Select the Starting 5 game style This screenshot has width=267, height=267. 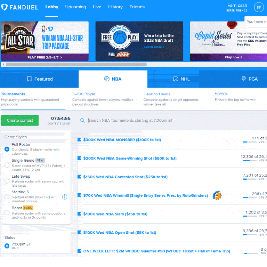coord(7,196)
